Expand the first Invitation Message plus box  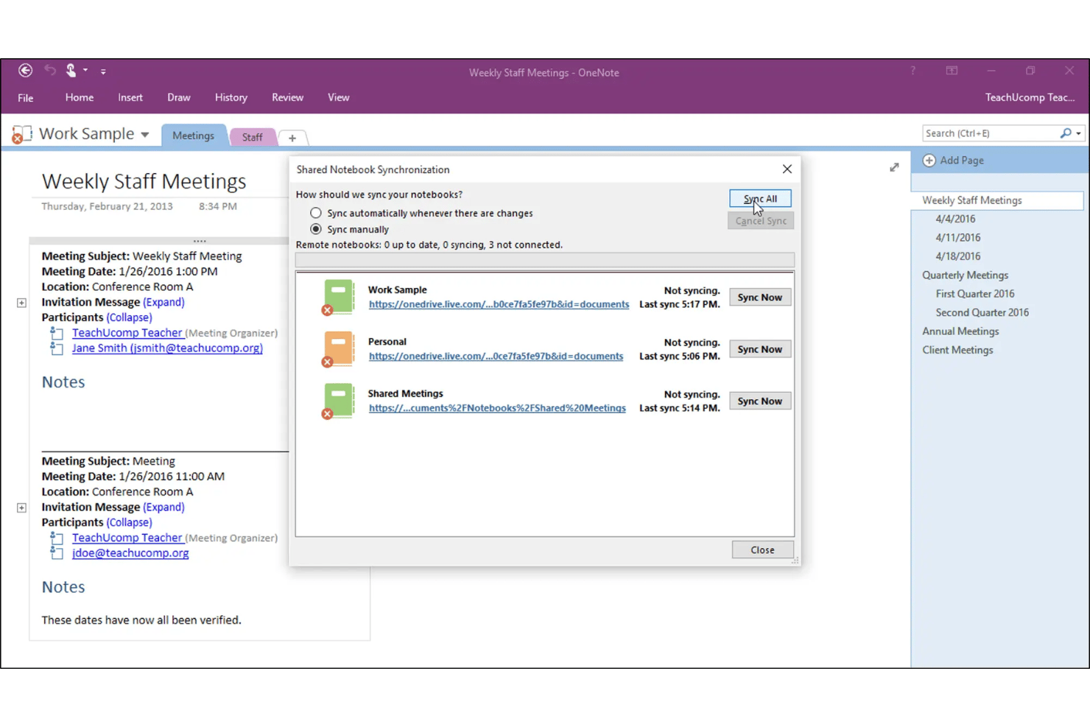click(x=21, y=303)
